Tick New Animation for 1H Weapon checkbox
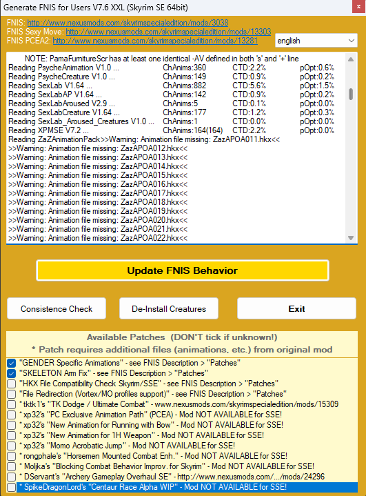 12,435
